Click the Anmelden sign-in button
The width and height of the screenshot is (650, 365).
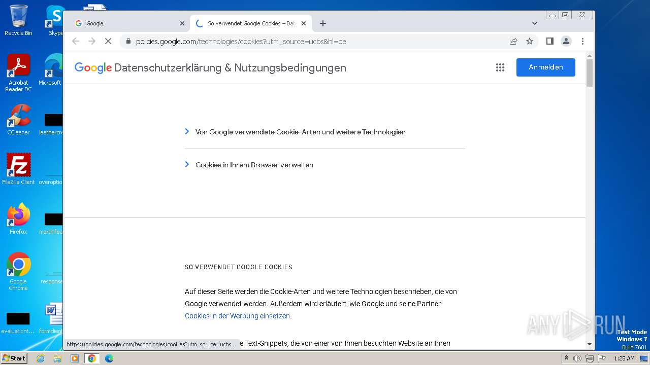pos(546,67)
